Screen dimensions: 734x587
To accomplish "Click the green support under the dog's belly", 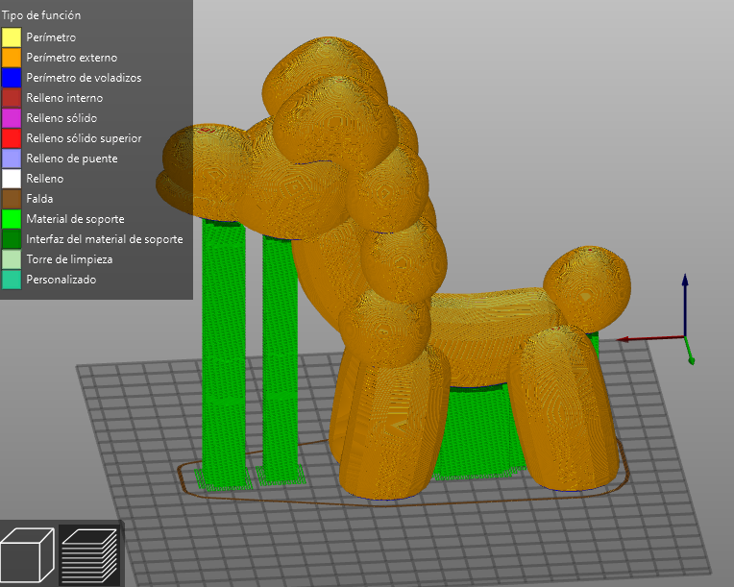I will click(x=477, y=433).
